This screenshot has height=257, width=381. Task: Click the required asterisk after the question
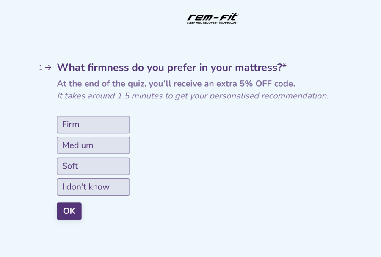284,66
